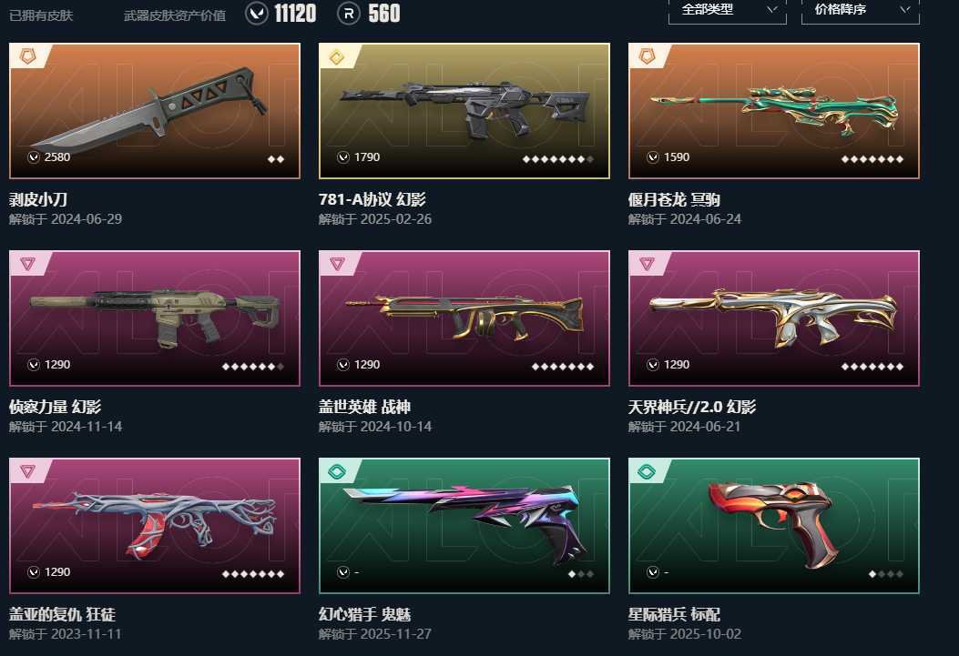Viewport: 959px width, 656px height.
Task: Open the 剥皮小刀 knife skin thumbnail
Action: 155,111
